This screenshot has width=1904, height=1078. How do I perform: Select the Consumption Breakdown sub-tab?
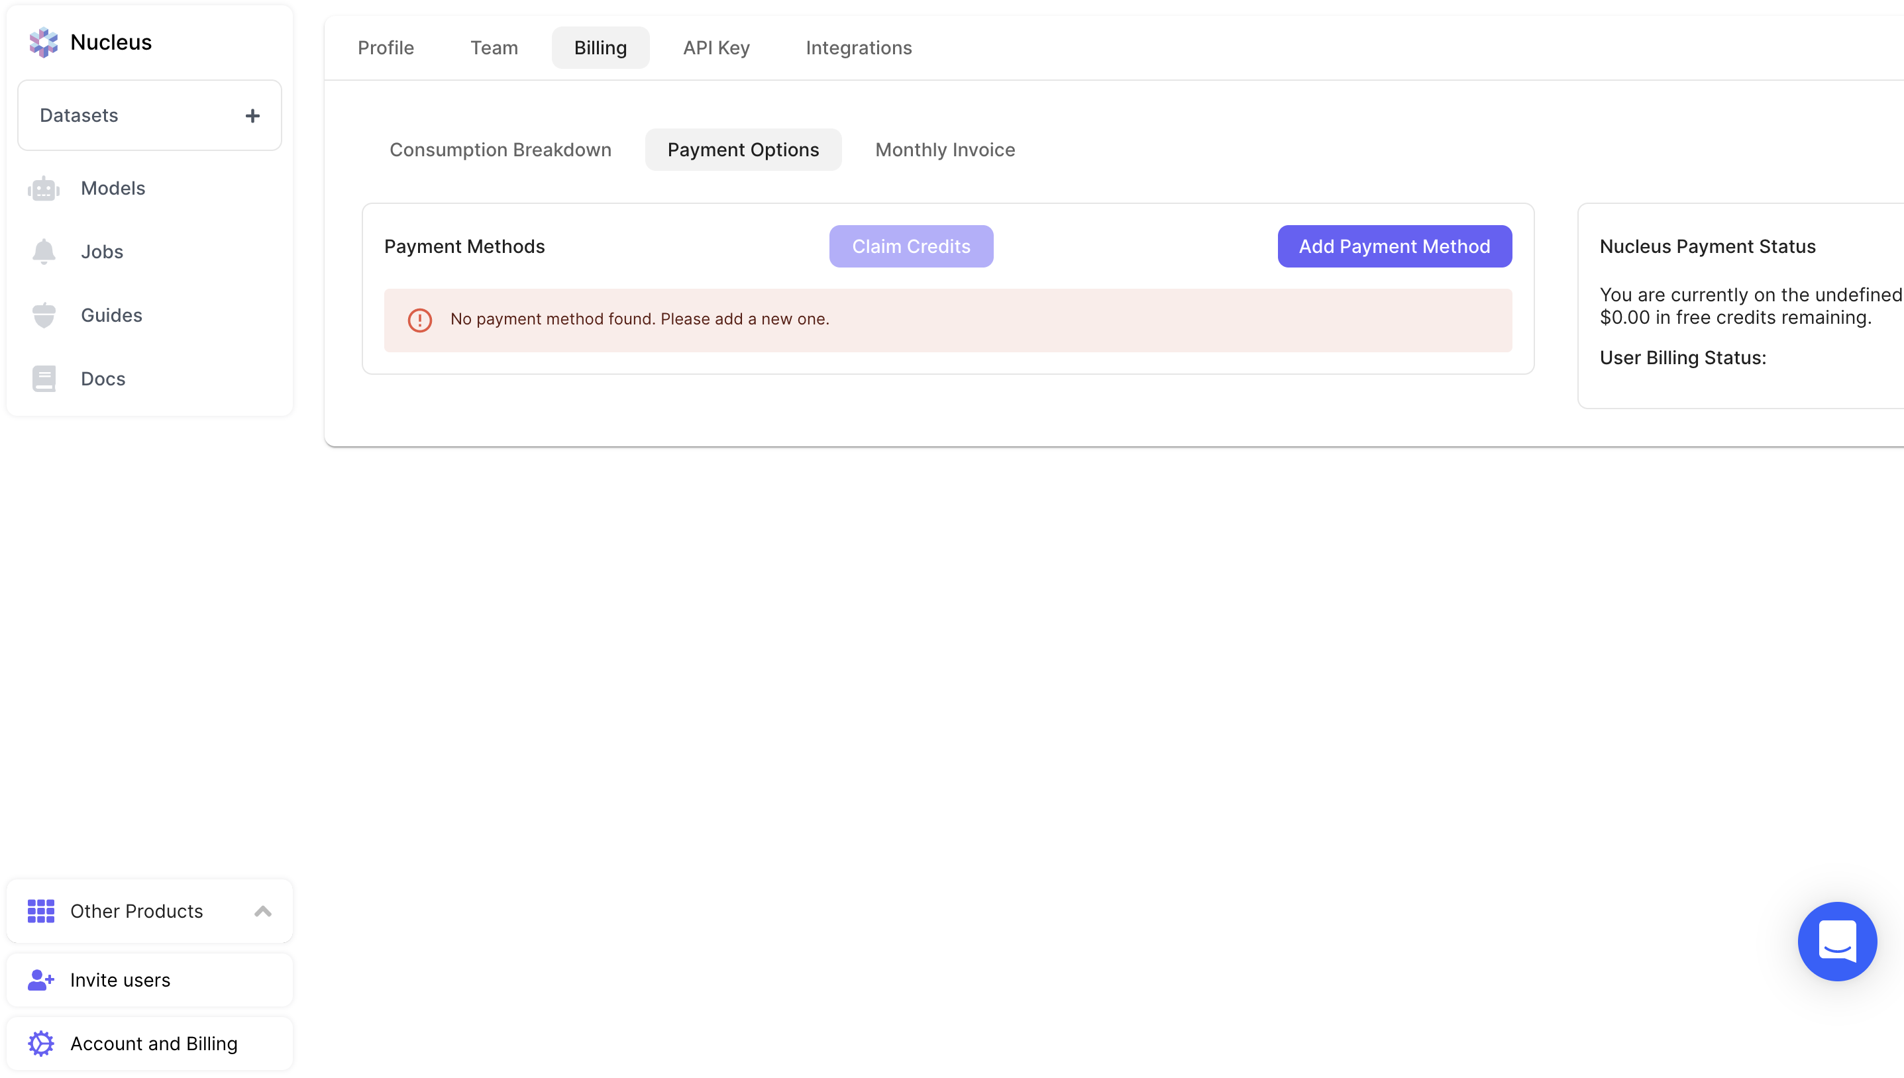pos(500,150)
